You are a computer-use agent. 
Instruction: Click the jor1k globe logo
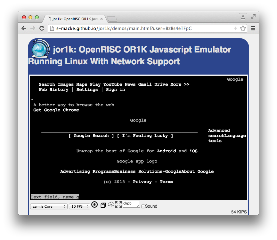pyautogui.click(x=40, y=49)
